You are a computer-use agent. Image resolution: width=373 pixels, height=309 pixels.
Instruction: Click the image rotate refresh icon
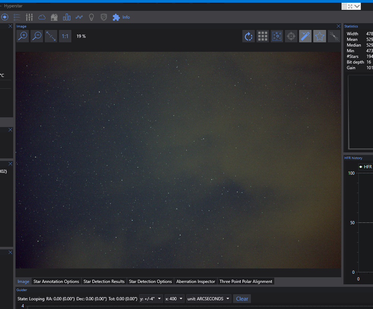pos(249,36)
